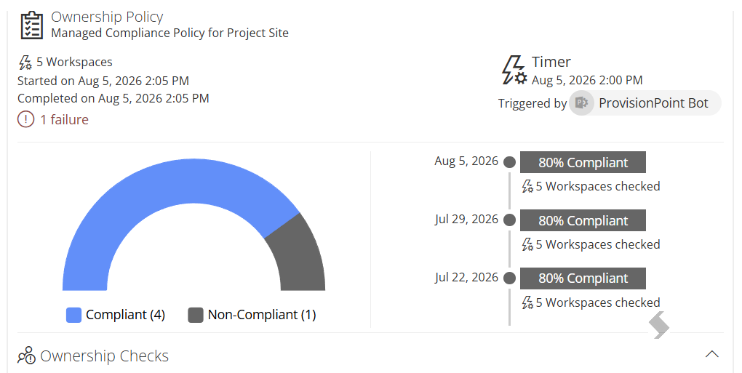Image resolution: width=742 pixels, height=373 pixels.
Task: Toggle the Compliant (4) legend item
Action: (x=116, y=315)
